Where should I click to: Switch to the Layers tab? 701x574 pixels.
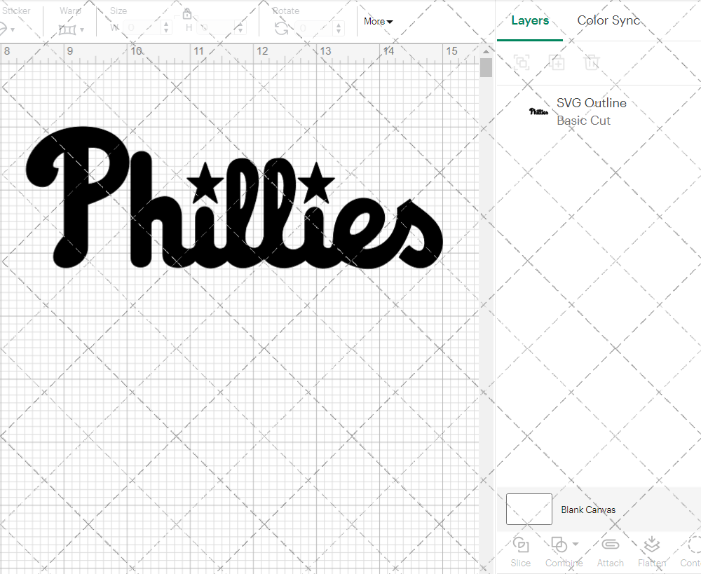530,20
